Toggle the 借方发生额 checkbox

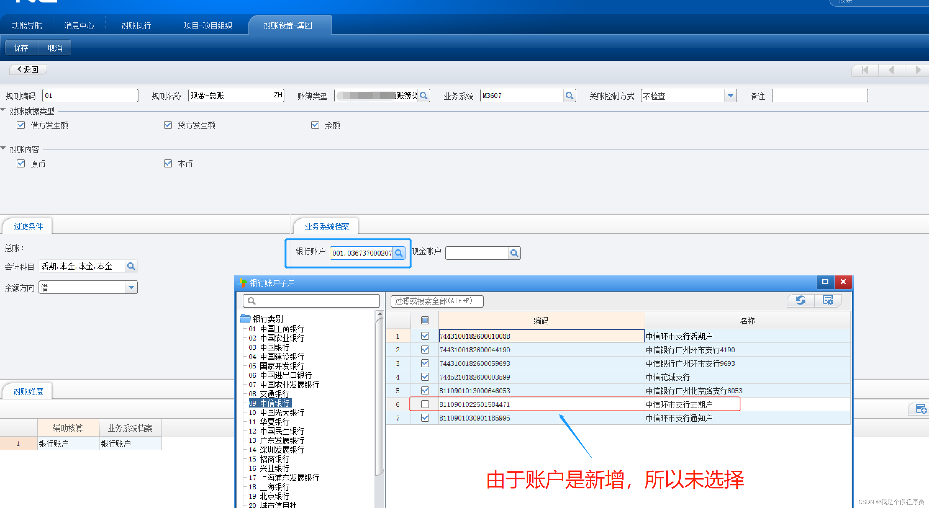tap(21, 125)
